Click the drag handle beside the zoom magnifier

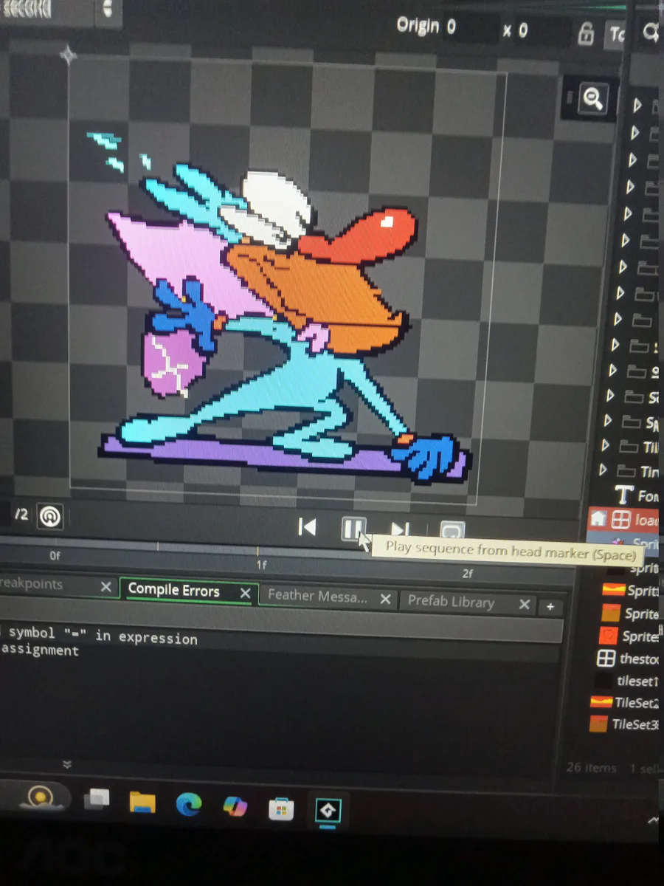point(570,97)
